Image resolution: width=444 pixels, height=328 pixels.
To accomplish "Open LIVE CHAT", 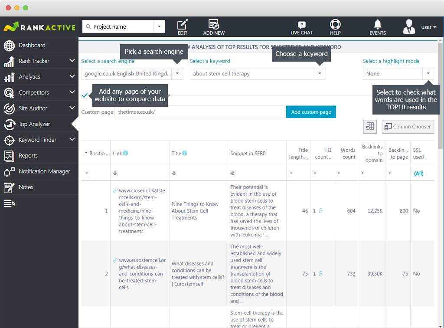I will (302, 28).
